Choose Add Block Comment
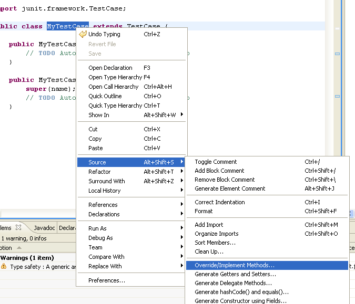 tap(267, 171)
